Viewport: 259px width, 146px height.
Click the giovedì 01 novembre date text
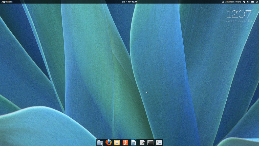click(x=238, y=22)
